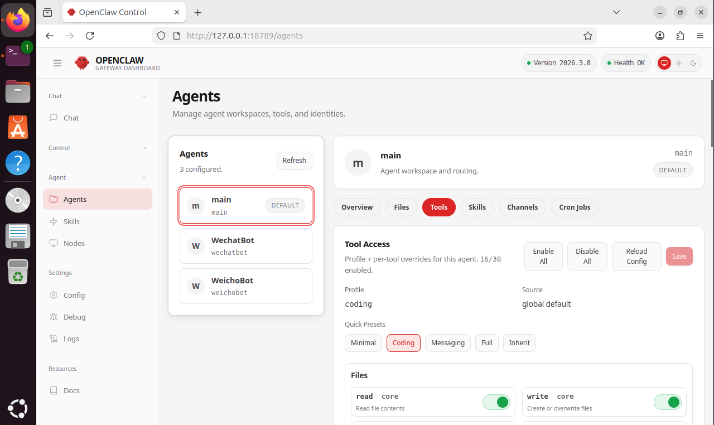Expand the Control section in sidebar
This screenshot has width=714, height=425.
click(x=145, y=148)
